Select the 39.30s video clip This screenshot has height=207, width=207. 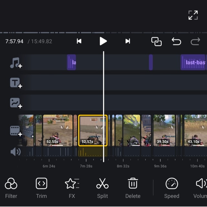point(164,130)
